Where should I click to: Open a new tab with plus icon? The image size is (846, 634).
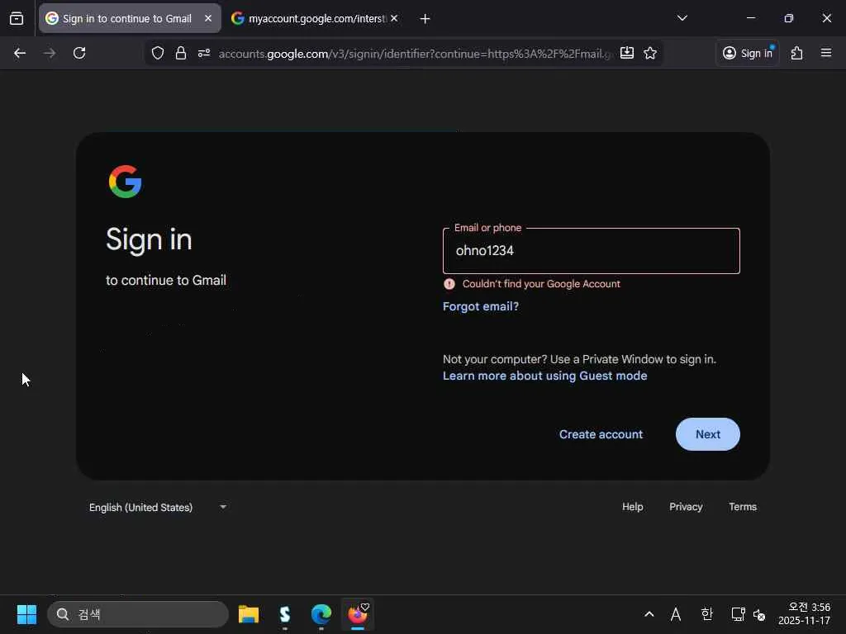pyautogui.click(x=425, y=19)
